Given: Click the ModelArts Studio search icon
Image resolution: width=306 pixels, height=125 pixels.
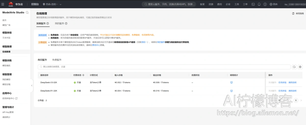Looking at the screenshot, I should click(27, 12).
